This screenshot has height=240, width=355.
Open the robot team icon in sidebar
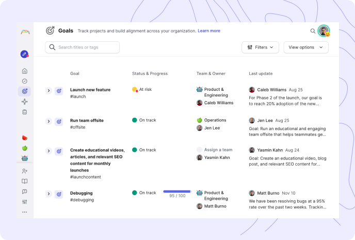25,158
